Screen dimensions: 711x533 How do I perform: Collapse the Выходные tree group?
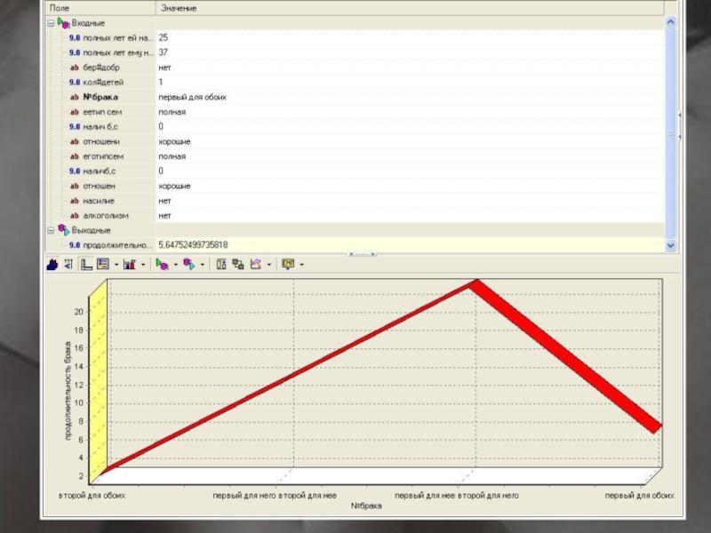(x=52, y=230)
